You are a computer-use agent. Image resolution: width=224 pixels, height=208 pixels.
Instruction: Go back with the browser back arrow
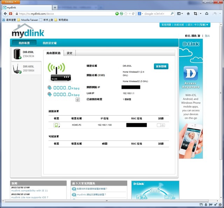pos(5,14)
